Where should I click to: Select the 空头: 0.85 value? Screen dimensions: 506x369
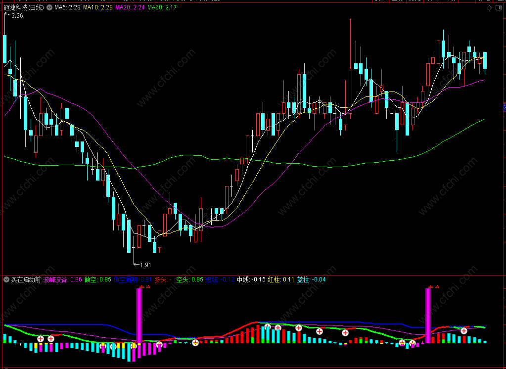[189, 279]
